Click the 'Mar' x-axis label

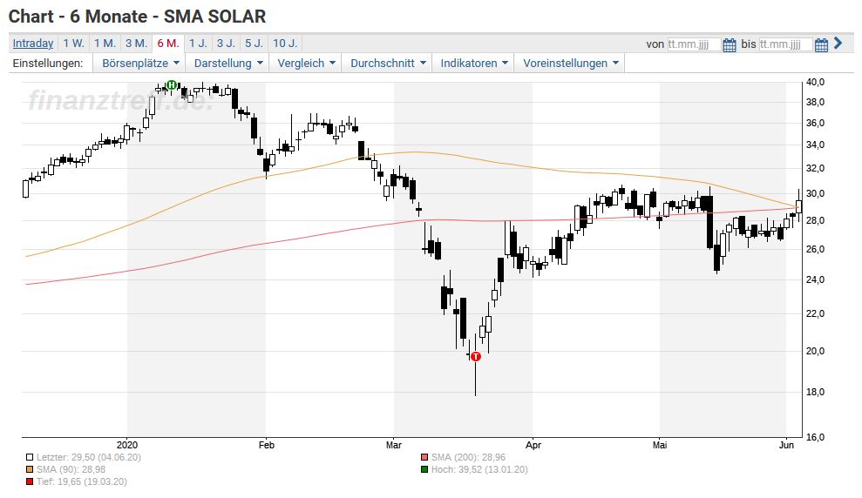click(x=394, y=445)
